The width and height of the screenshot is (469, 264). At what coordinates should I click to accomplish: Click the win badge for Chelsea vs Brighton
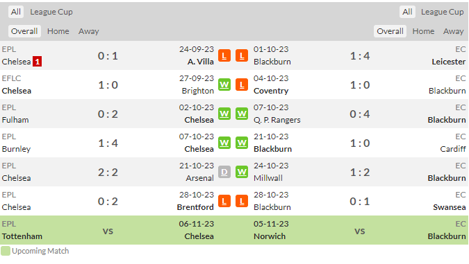(x=224, y=85)
